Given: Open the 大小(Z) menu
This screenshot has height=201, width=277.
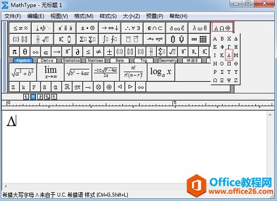Looking at the screenshot, I should (x=131, y=16).
